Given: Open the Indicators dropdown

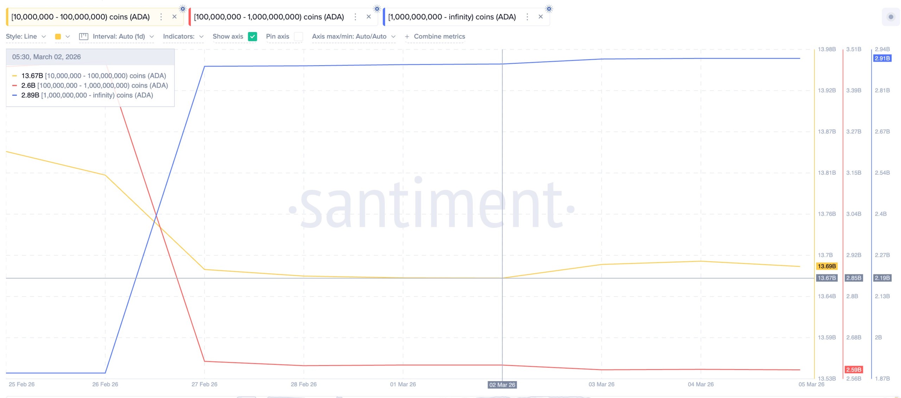Looking at the screenshot, I should (x=183, y=37).
